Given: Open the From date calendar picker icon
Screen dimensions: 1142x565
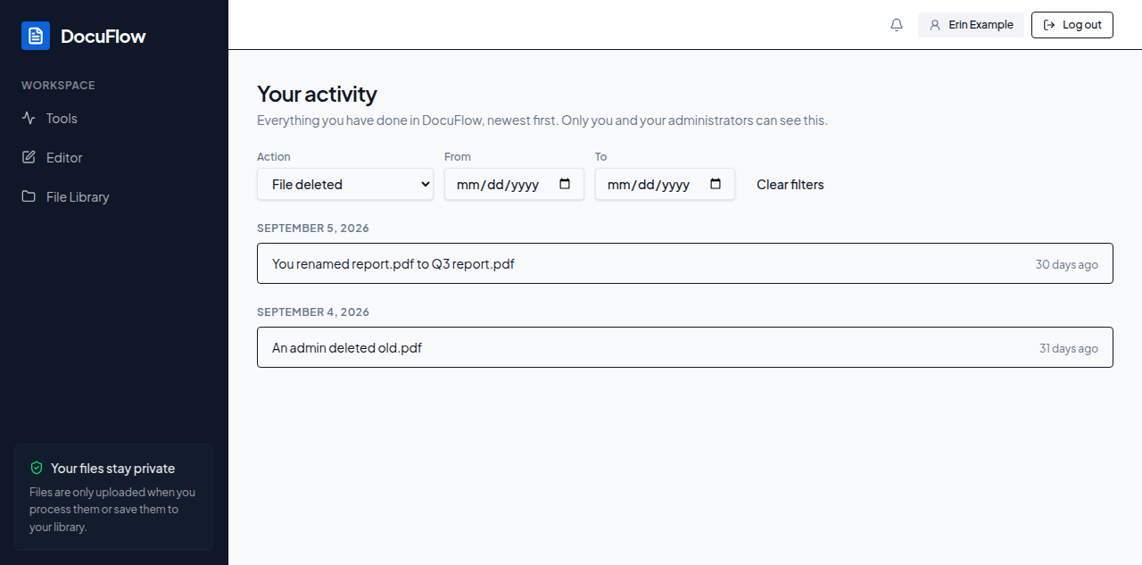Looking at the screenshot, I should (565, 184).
